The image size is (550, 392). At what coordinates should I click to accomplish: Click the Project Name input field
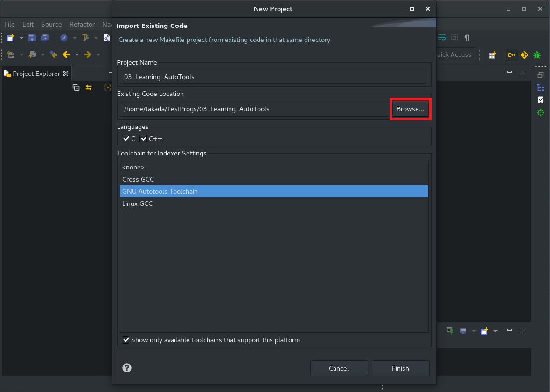click(273, 77)
